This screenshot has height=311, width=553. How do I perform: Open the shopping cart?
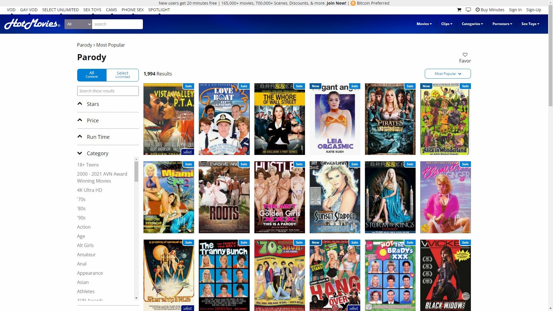pos(459,10)
